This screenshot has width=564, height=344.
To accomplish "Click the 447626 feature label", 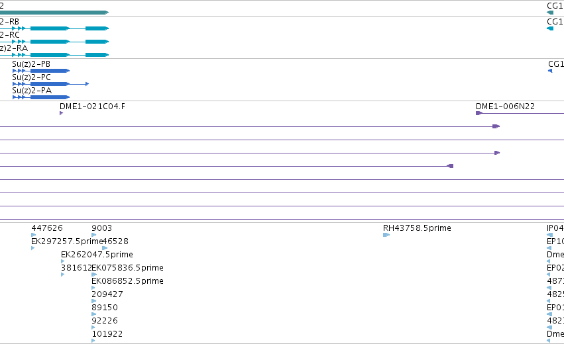I will pyautogui.click(x=47, y=228).
